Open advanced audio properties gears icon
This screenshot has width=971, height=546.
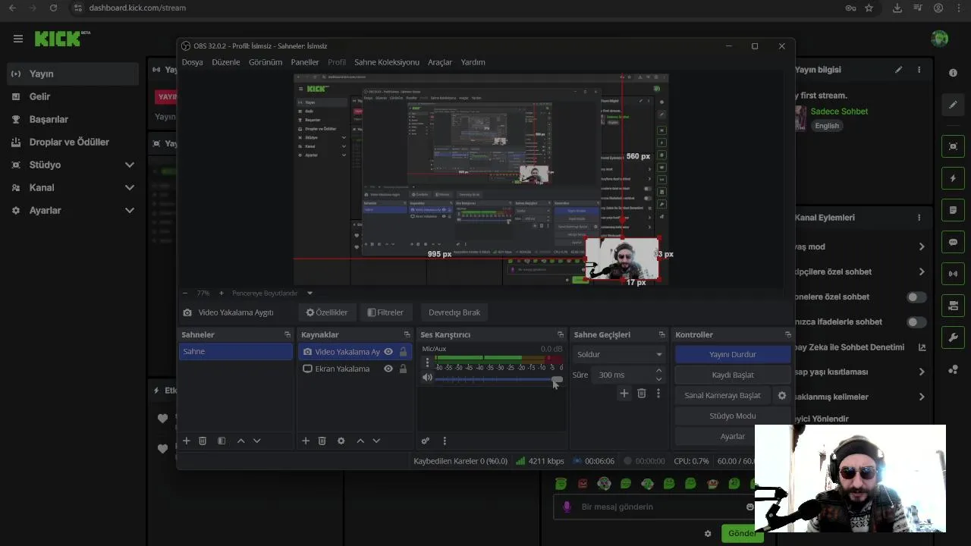tap(426, 441)
